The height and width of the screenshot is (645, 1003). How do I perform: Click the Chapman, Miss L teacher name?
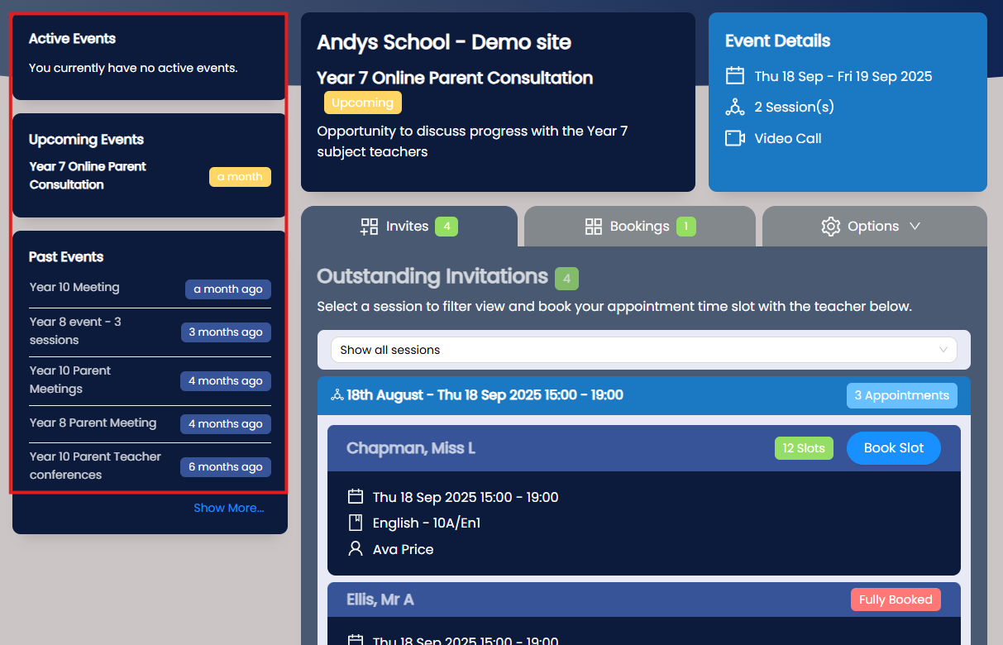411,448
